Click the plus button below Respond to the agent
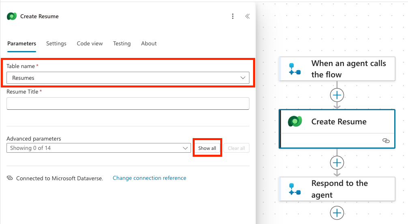Viewport: 408px width, 224px height. 337,212
